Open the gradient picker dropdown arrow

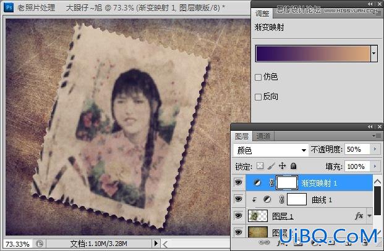pos(374,54)
